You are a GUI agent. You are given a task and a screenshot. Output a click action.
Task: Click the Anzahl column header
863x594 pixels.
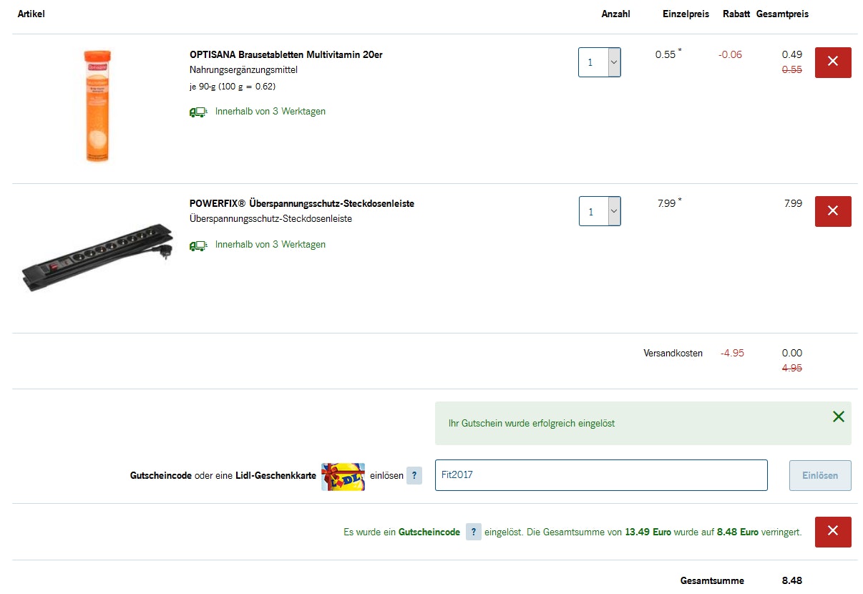[615, 14]
